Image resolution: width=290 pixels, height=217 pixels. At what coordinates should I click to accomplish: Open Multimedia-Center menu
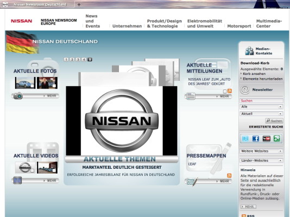pyautogui.click(x=269, y=24)
